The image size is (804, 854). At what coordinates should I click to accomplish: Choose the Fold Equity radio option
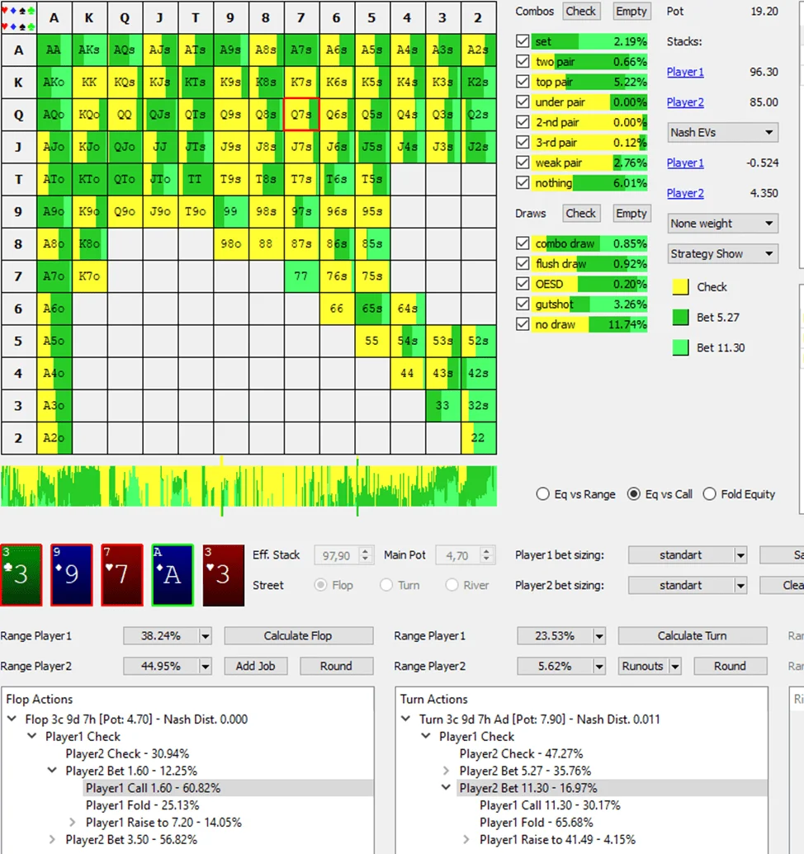709,494
